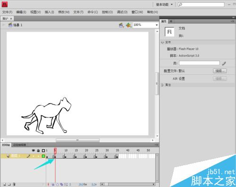The height and width of the screenshot is (187, 236).
Task: Click timeline horizontal scrollbar left arrow
Action: (102, 184)
